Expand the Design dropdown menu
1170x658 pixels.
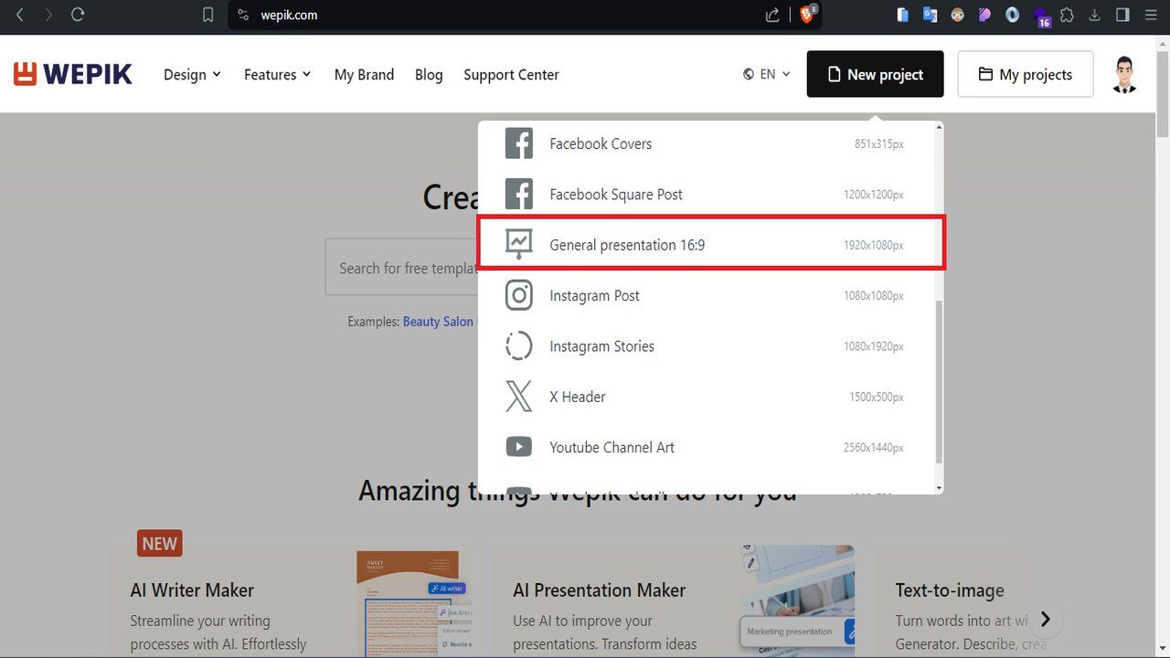point(192,74)
